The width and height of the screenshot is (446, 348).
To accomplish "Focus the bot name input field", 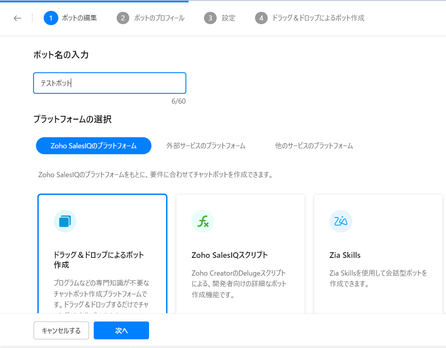I will click(110, 83).
